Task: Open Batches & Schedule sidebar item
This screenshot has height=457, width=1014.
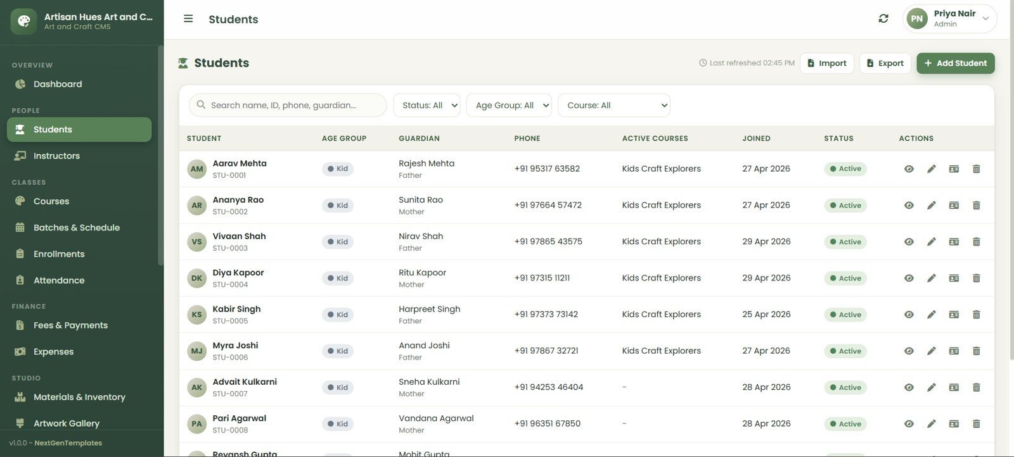Action: [79, 228]
